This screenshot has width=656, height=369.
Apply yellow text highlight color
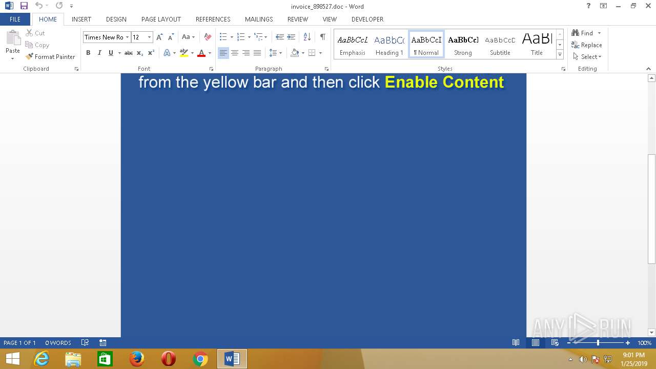(184, 53)
